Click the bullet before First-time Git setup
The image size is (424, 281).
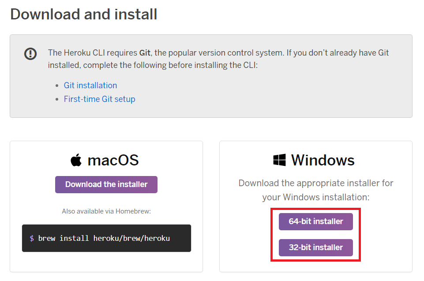click(57, 99)
